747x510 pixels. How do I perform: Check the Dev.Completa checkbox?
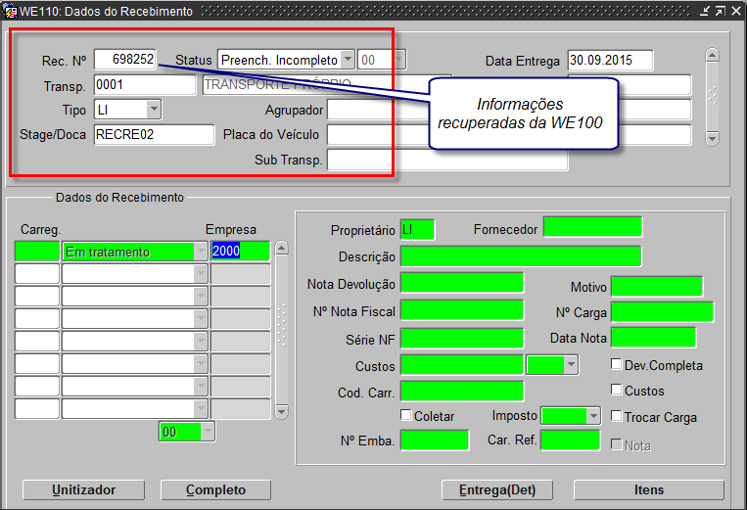[x=617, y=364]
